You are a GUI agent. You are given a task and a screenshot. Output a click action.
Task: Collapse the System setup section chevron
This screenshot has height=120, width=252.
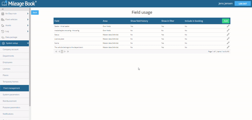coord(28,43)
